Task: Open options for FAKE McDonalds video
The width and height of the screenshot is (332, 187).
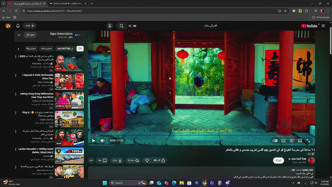Action: pyautogui.click(x=16, y=76)
